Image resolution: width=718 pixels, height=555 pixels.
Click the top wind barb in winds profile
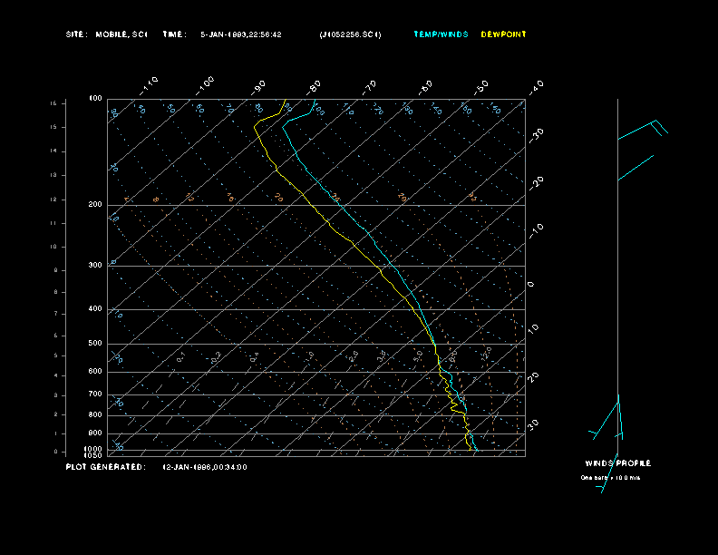pos(643,130)
